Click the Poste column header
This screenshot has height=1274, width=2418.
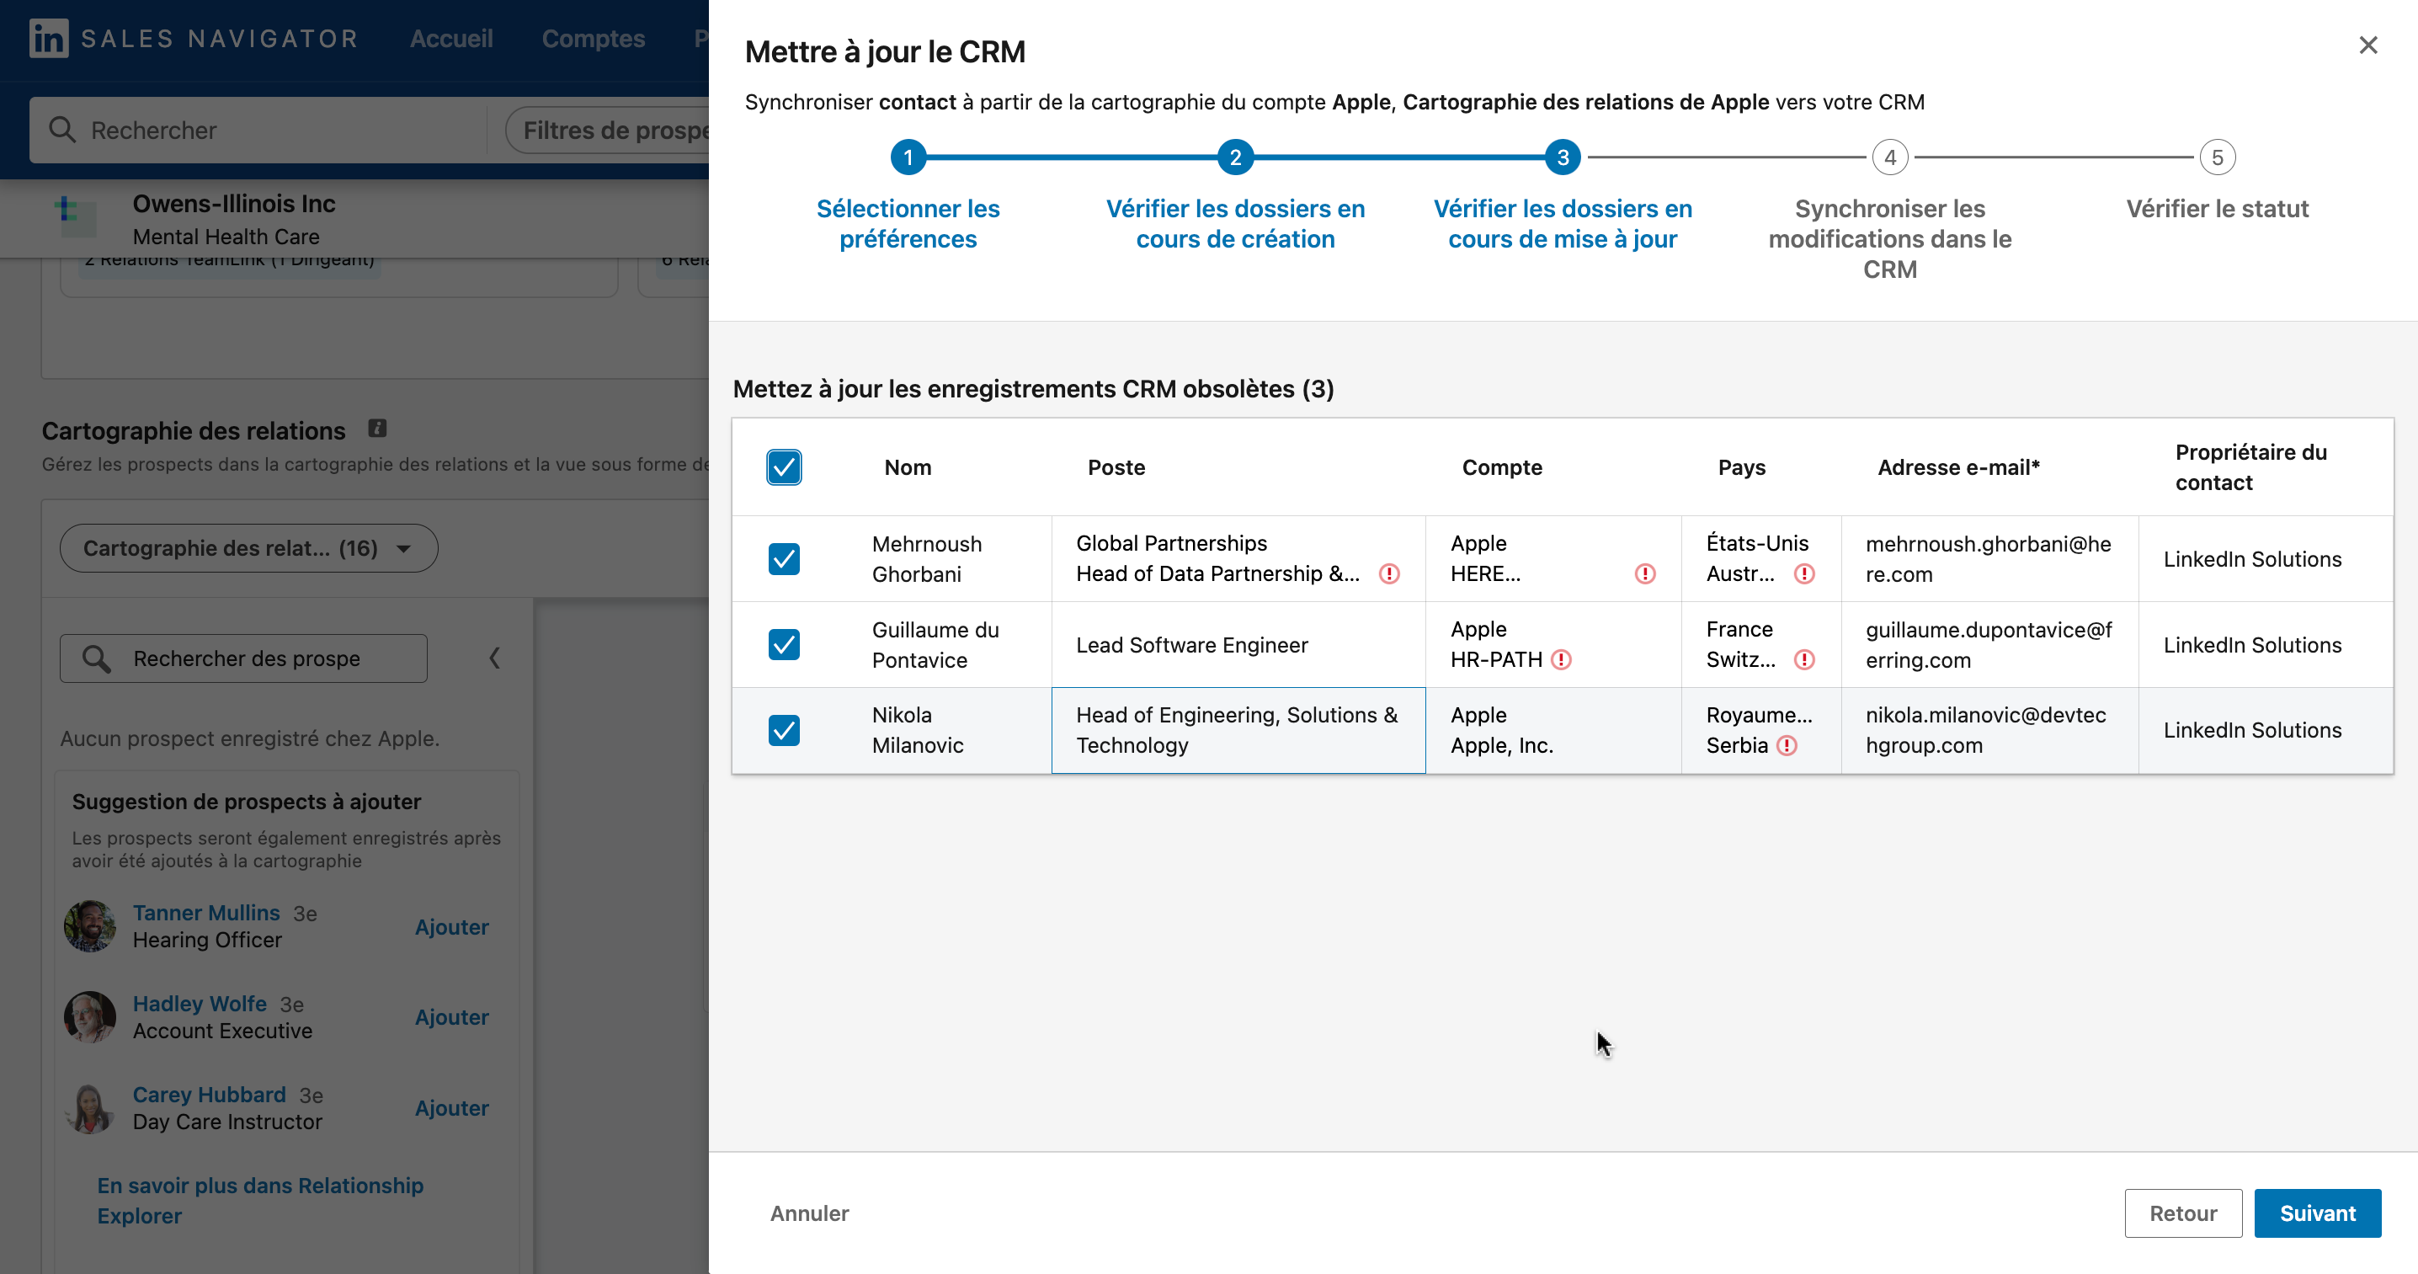click(1116, 467)
